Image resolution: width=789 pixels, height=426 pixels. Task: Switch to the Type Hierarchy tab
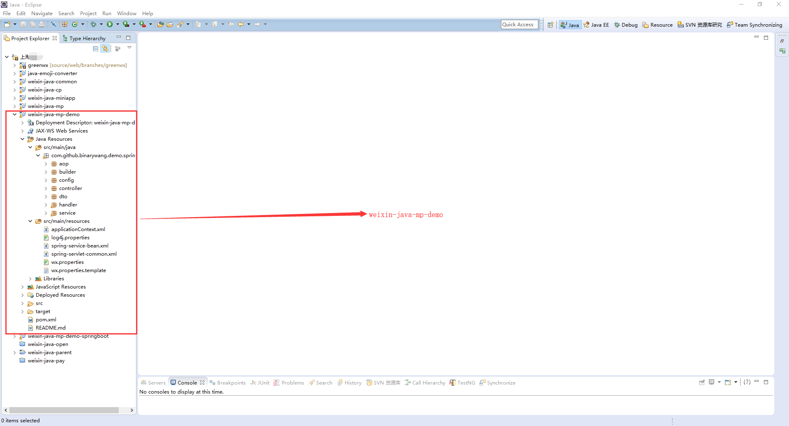[x=84, y=38]
